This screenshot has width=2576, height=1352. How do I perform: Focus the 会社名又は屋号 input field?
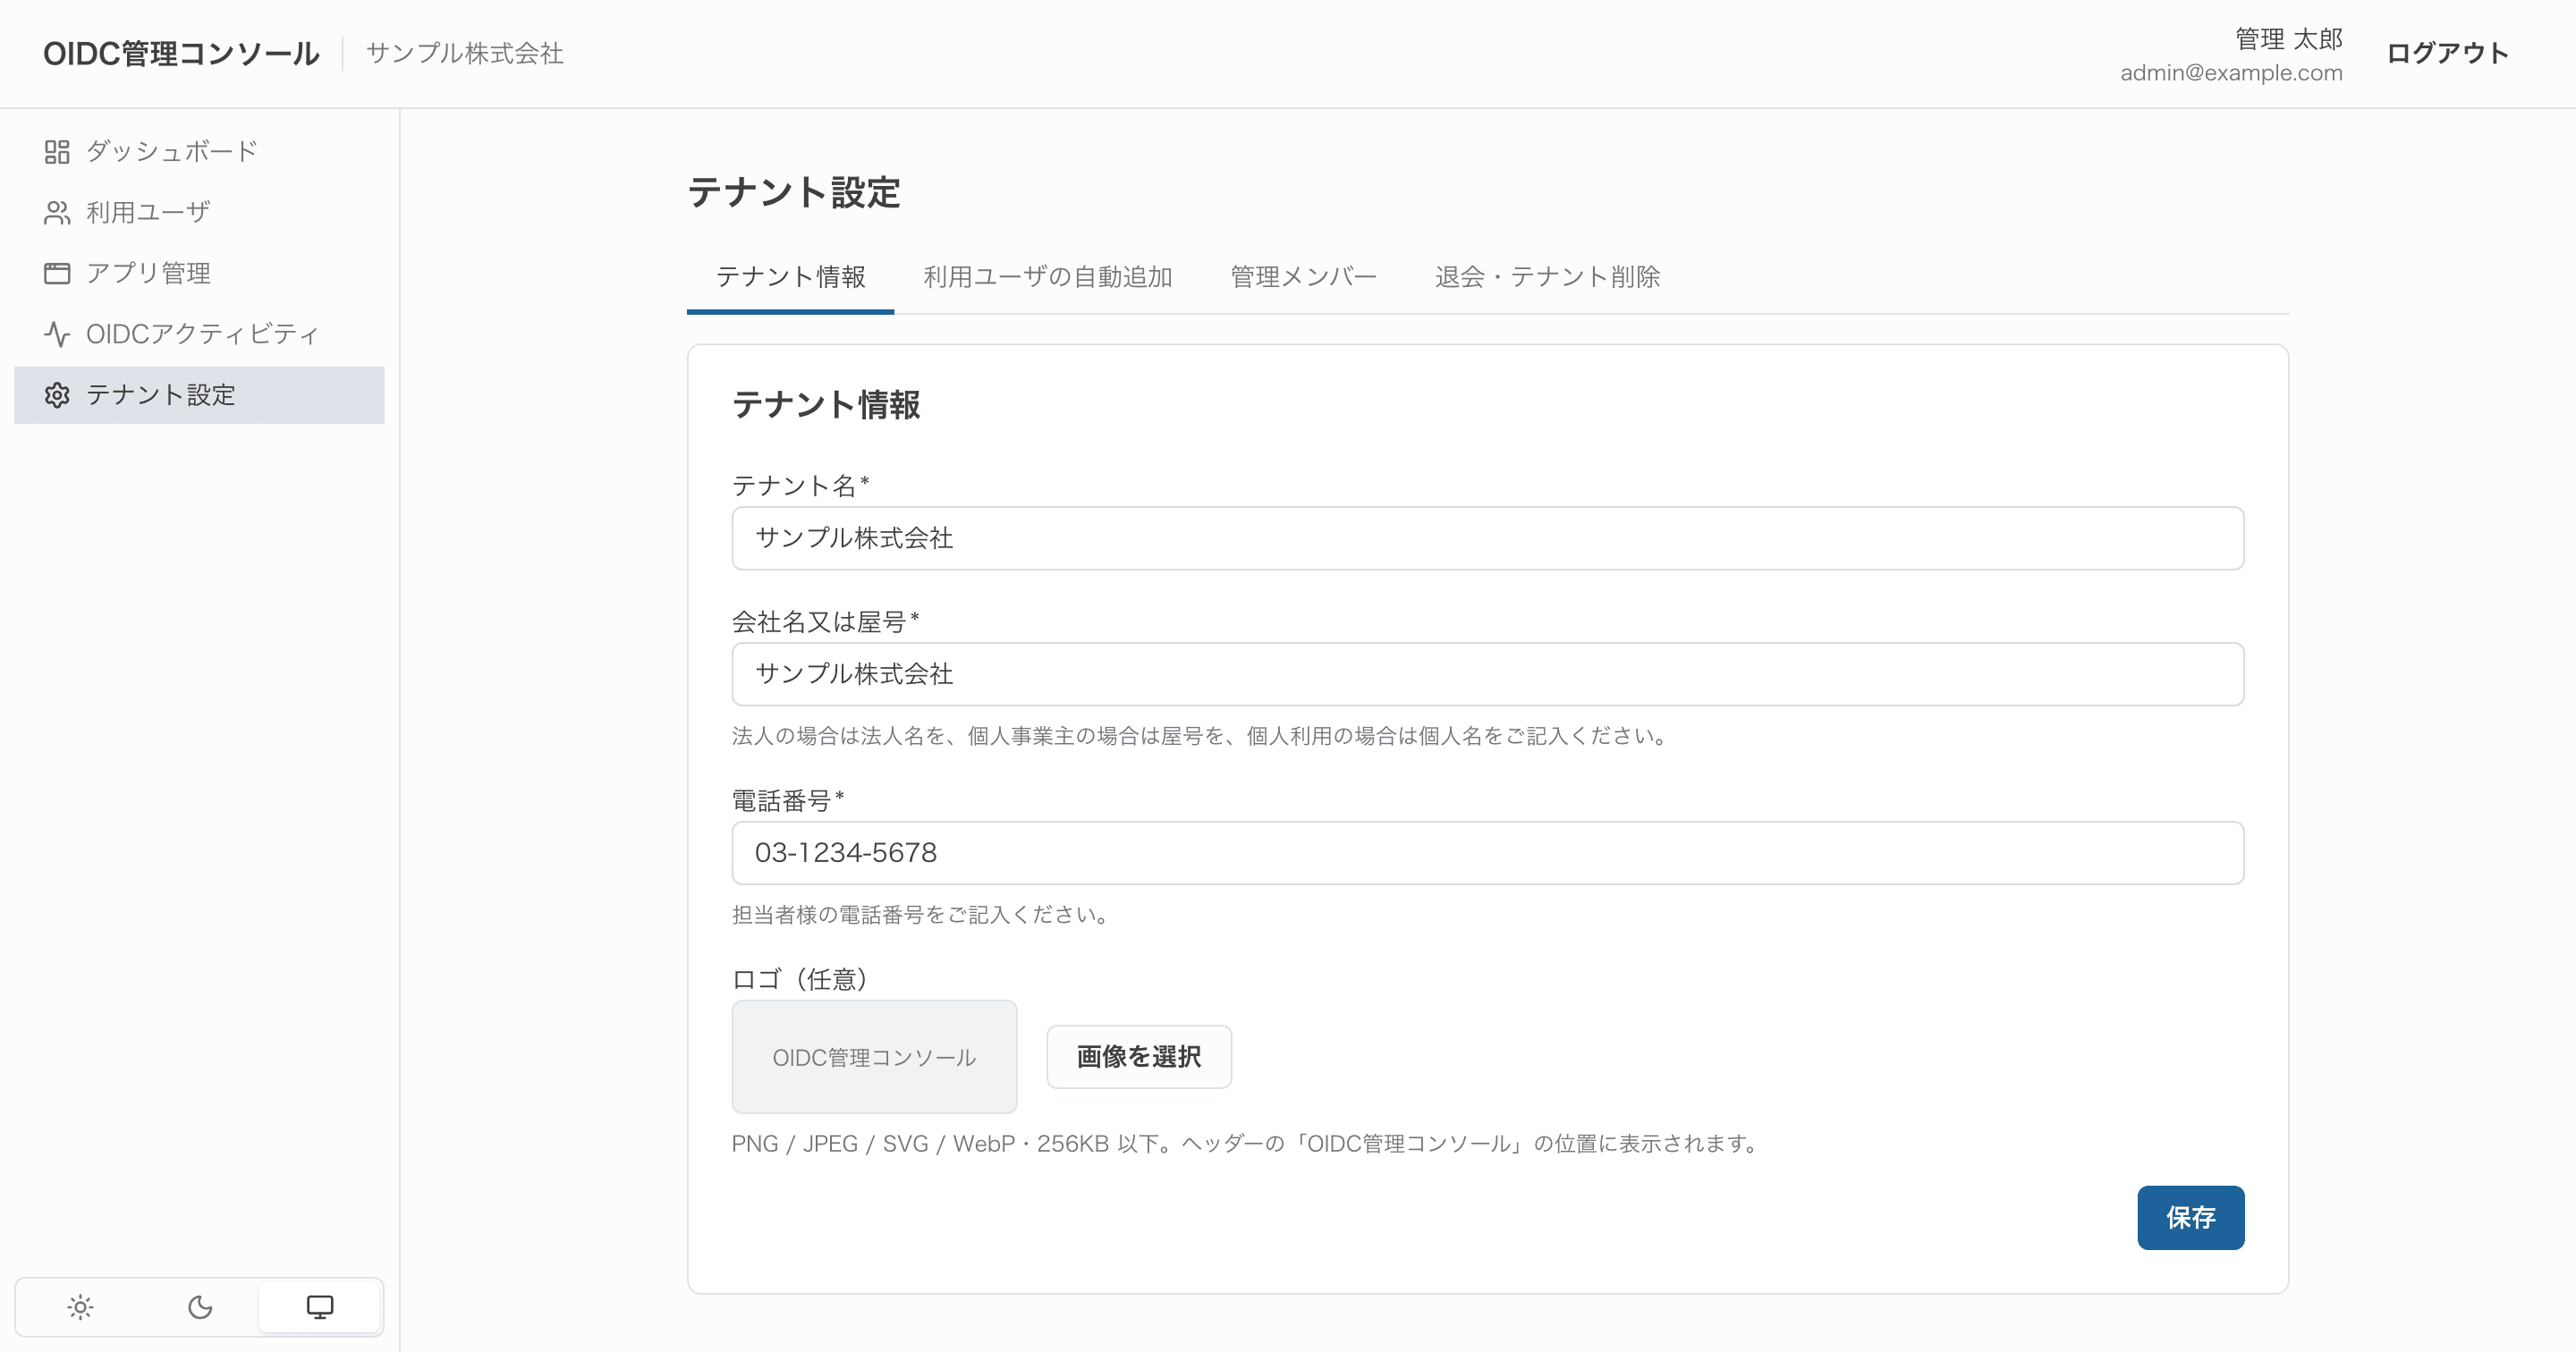1487,674
